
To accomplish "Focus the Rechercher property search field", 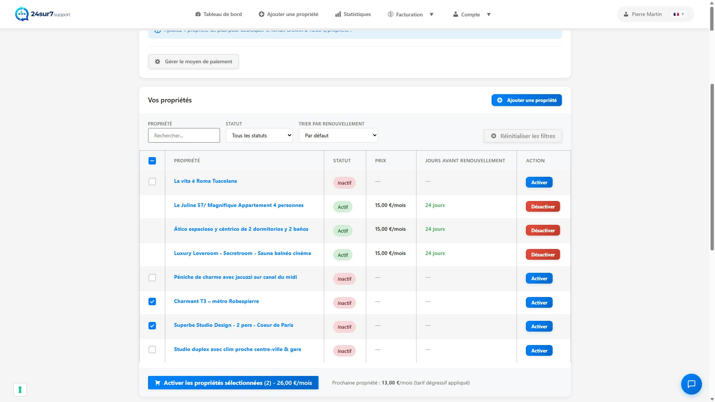I will (184, 135).
